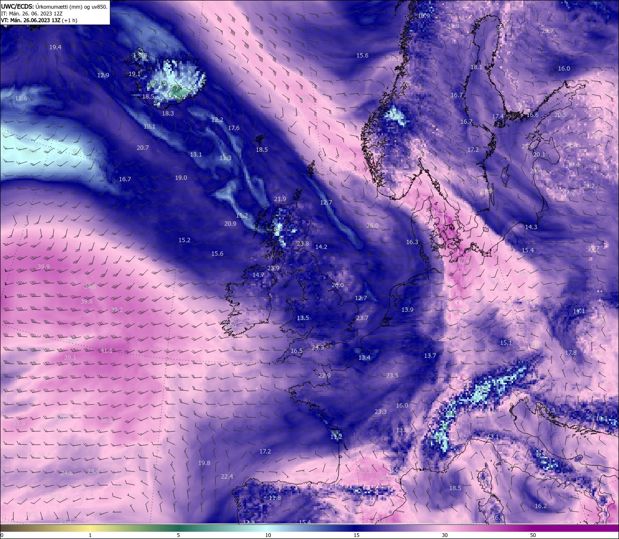
Task: Click the 23.3 value in central France
Action: click(x=381, y=412)
